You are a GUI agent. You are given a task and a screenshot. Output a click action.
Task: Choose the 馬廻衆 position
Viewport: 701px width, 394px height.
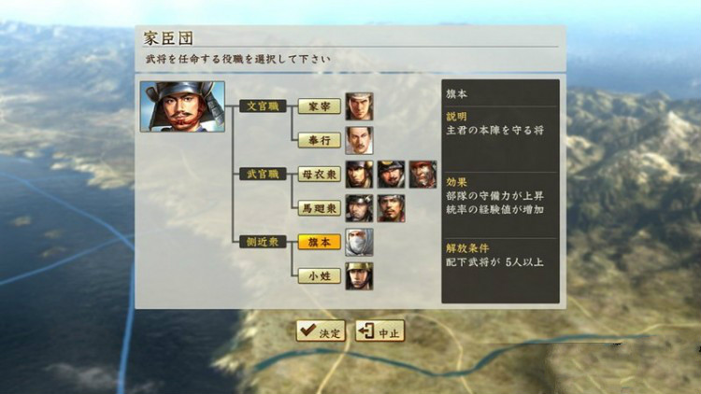point(320,208)
